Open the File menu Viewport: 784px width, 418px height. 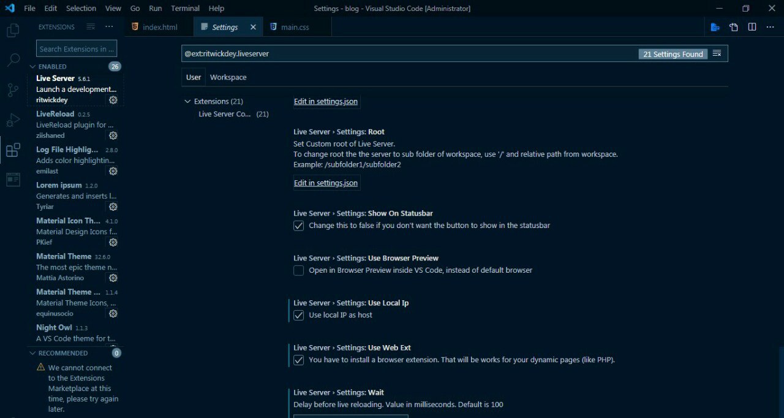click(30, 8)
